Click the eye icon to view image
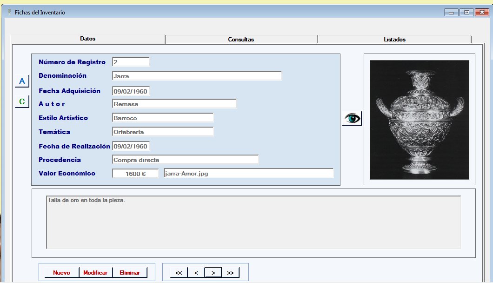 [352, 119]
